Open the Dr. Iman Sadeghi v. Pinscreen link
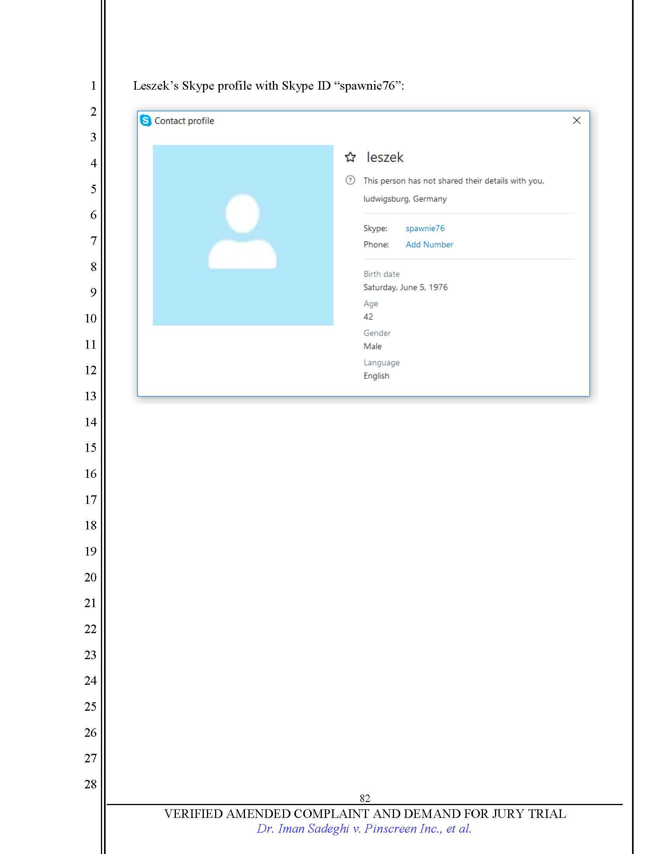 364,829
